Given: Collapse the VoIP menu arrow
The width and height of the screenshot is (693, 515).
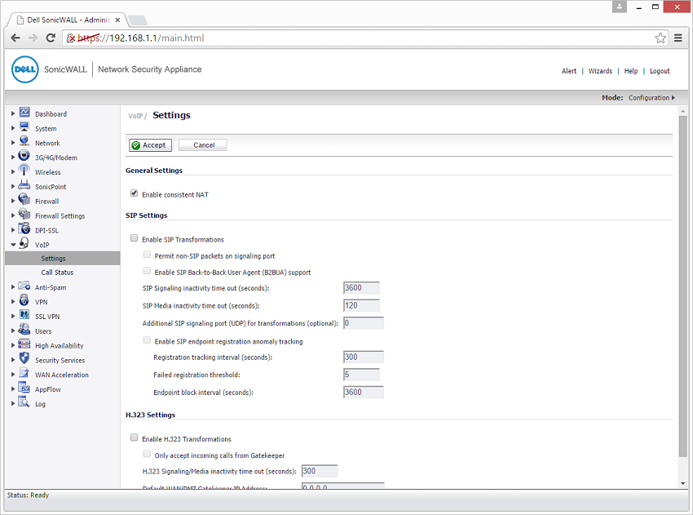Looking at the screenshot, I should click(13, 245).
